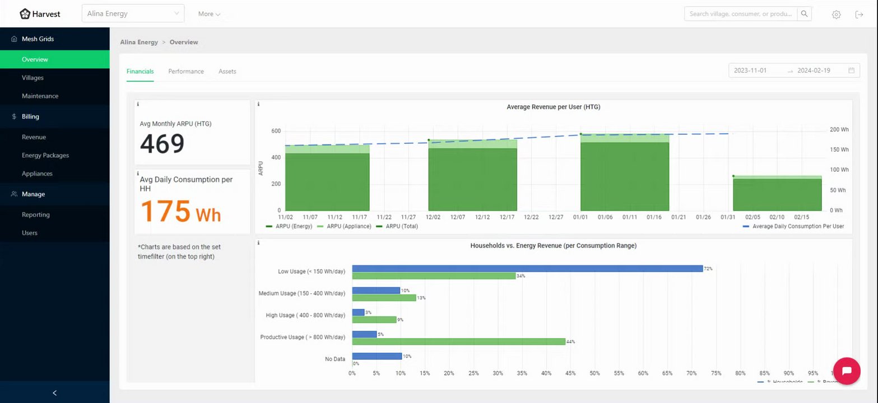Click the search magnifier icon
Image resolution: width=878 pixels, height=403 pixels.
tap(804, 14)
